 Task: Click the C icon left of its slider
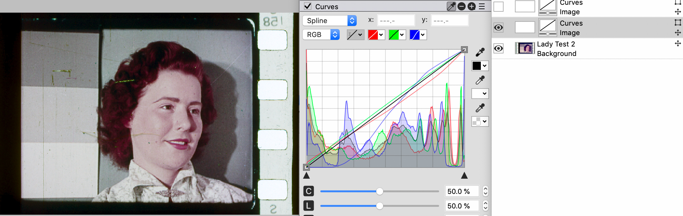click(x=309, y=191)
